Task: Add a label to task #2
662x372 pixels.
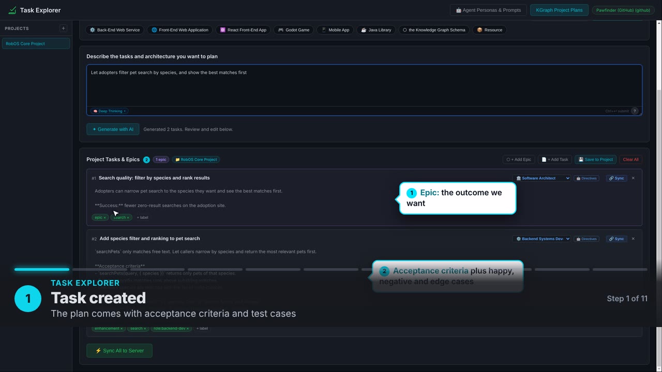Action: 202,329
